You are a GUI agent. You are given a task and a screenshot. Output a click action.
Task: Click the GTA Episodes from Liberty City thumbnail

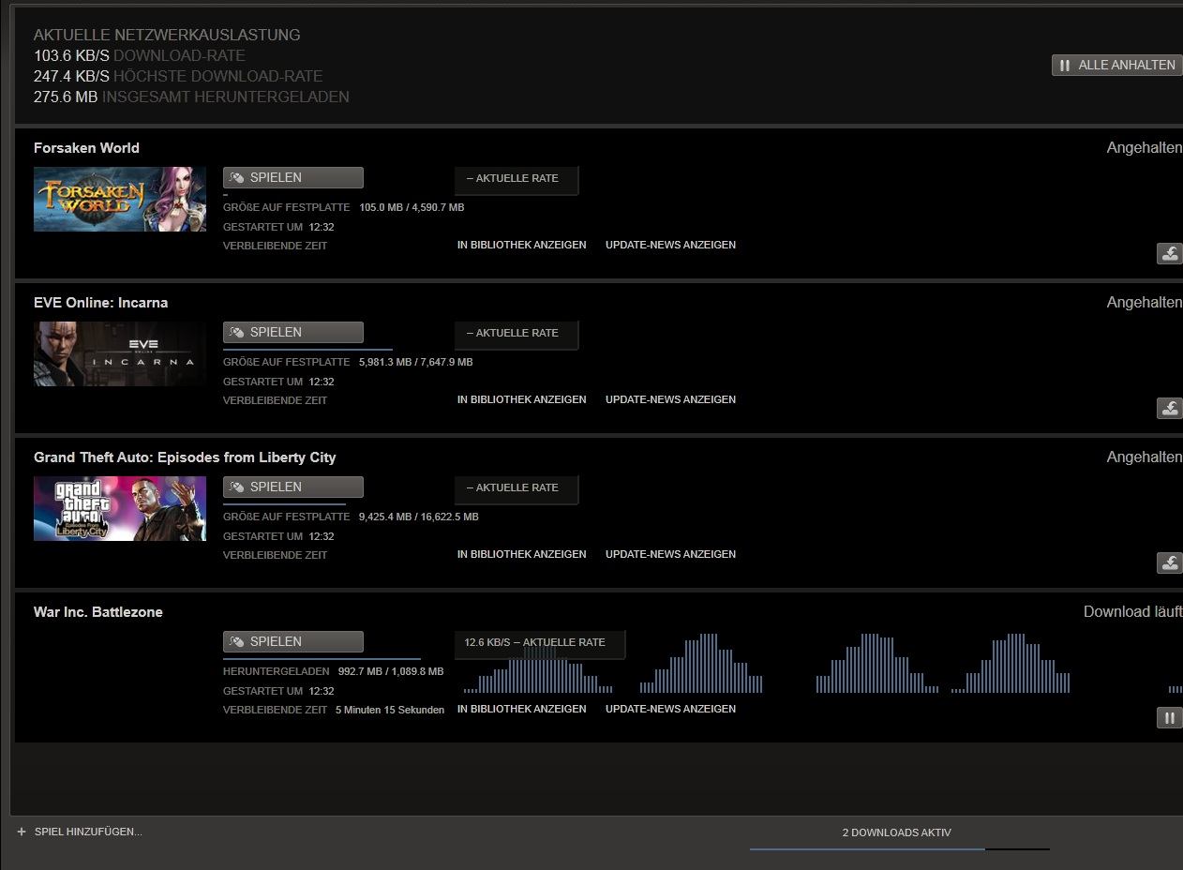pos(120,508)
